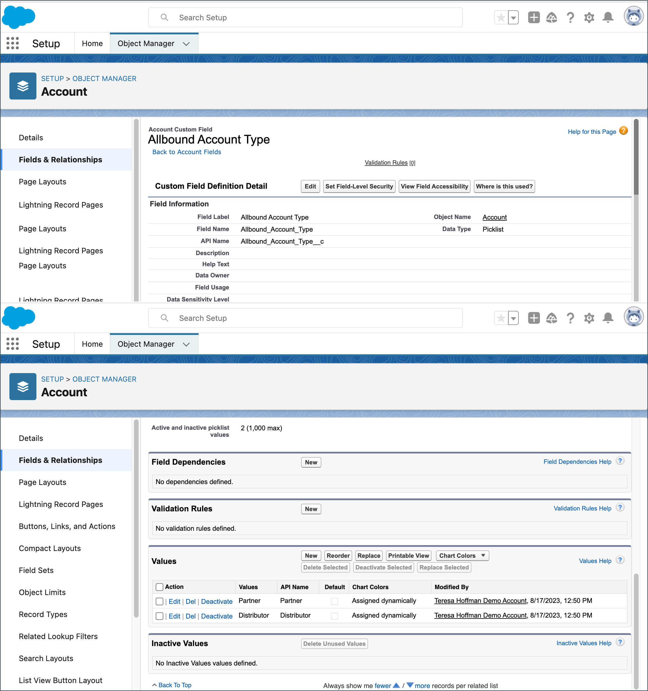Click Salesforce cloud logo in field detail window
The height and width of the screenshot is (691, 648).
pyautogui.click(x=19, y=17)
